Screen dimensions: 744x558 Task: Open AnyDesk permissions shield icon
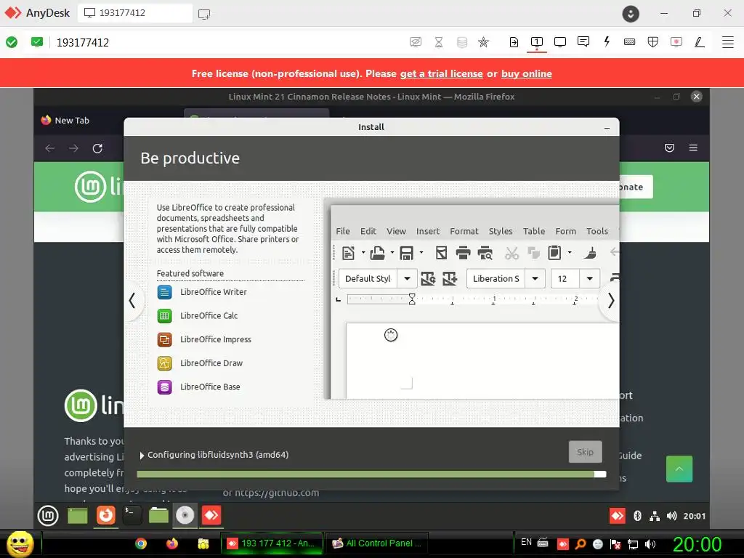tap(653, 42)
